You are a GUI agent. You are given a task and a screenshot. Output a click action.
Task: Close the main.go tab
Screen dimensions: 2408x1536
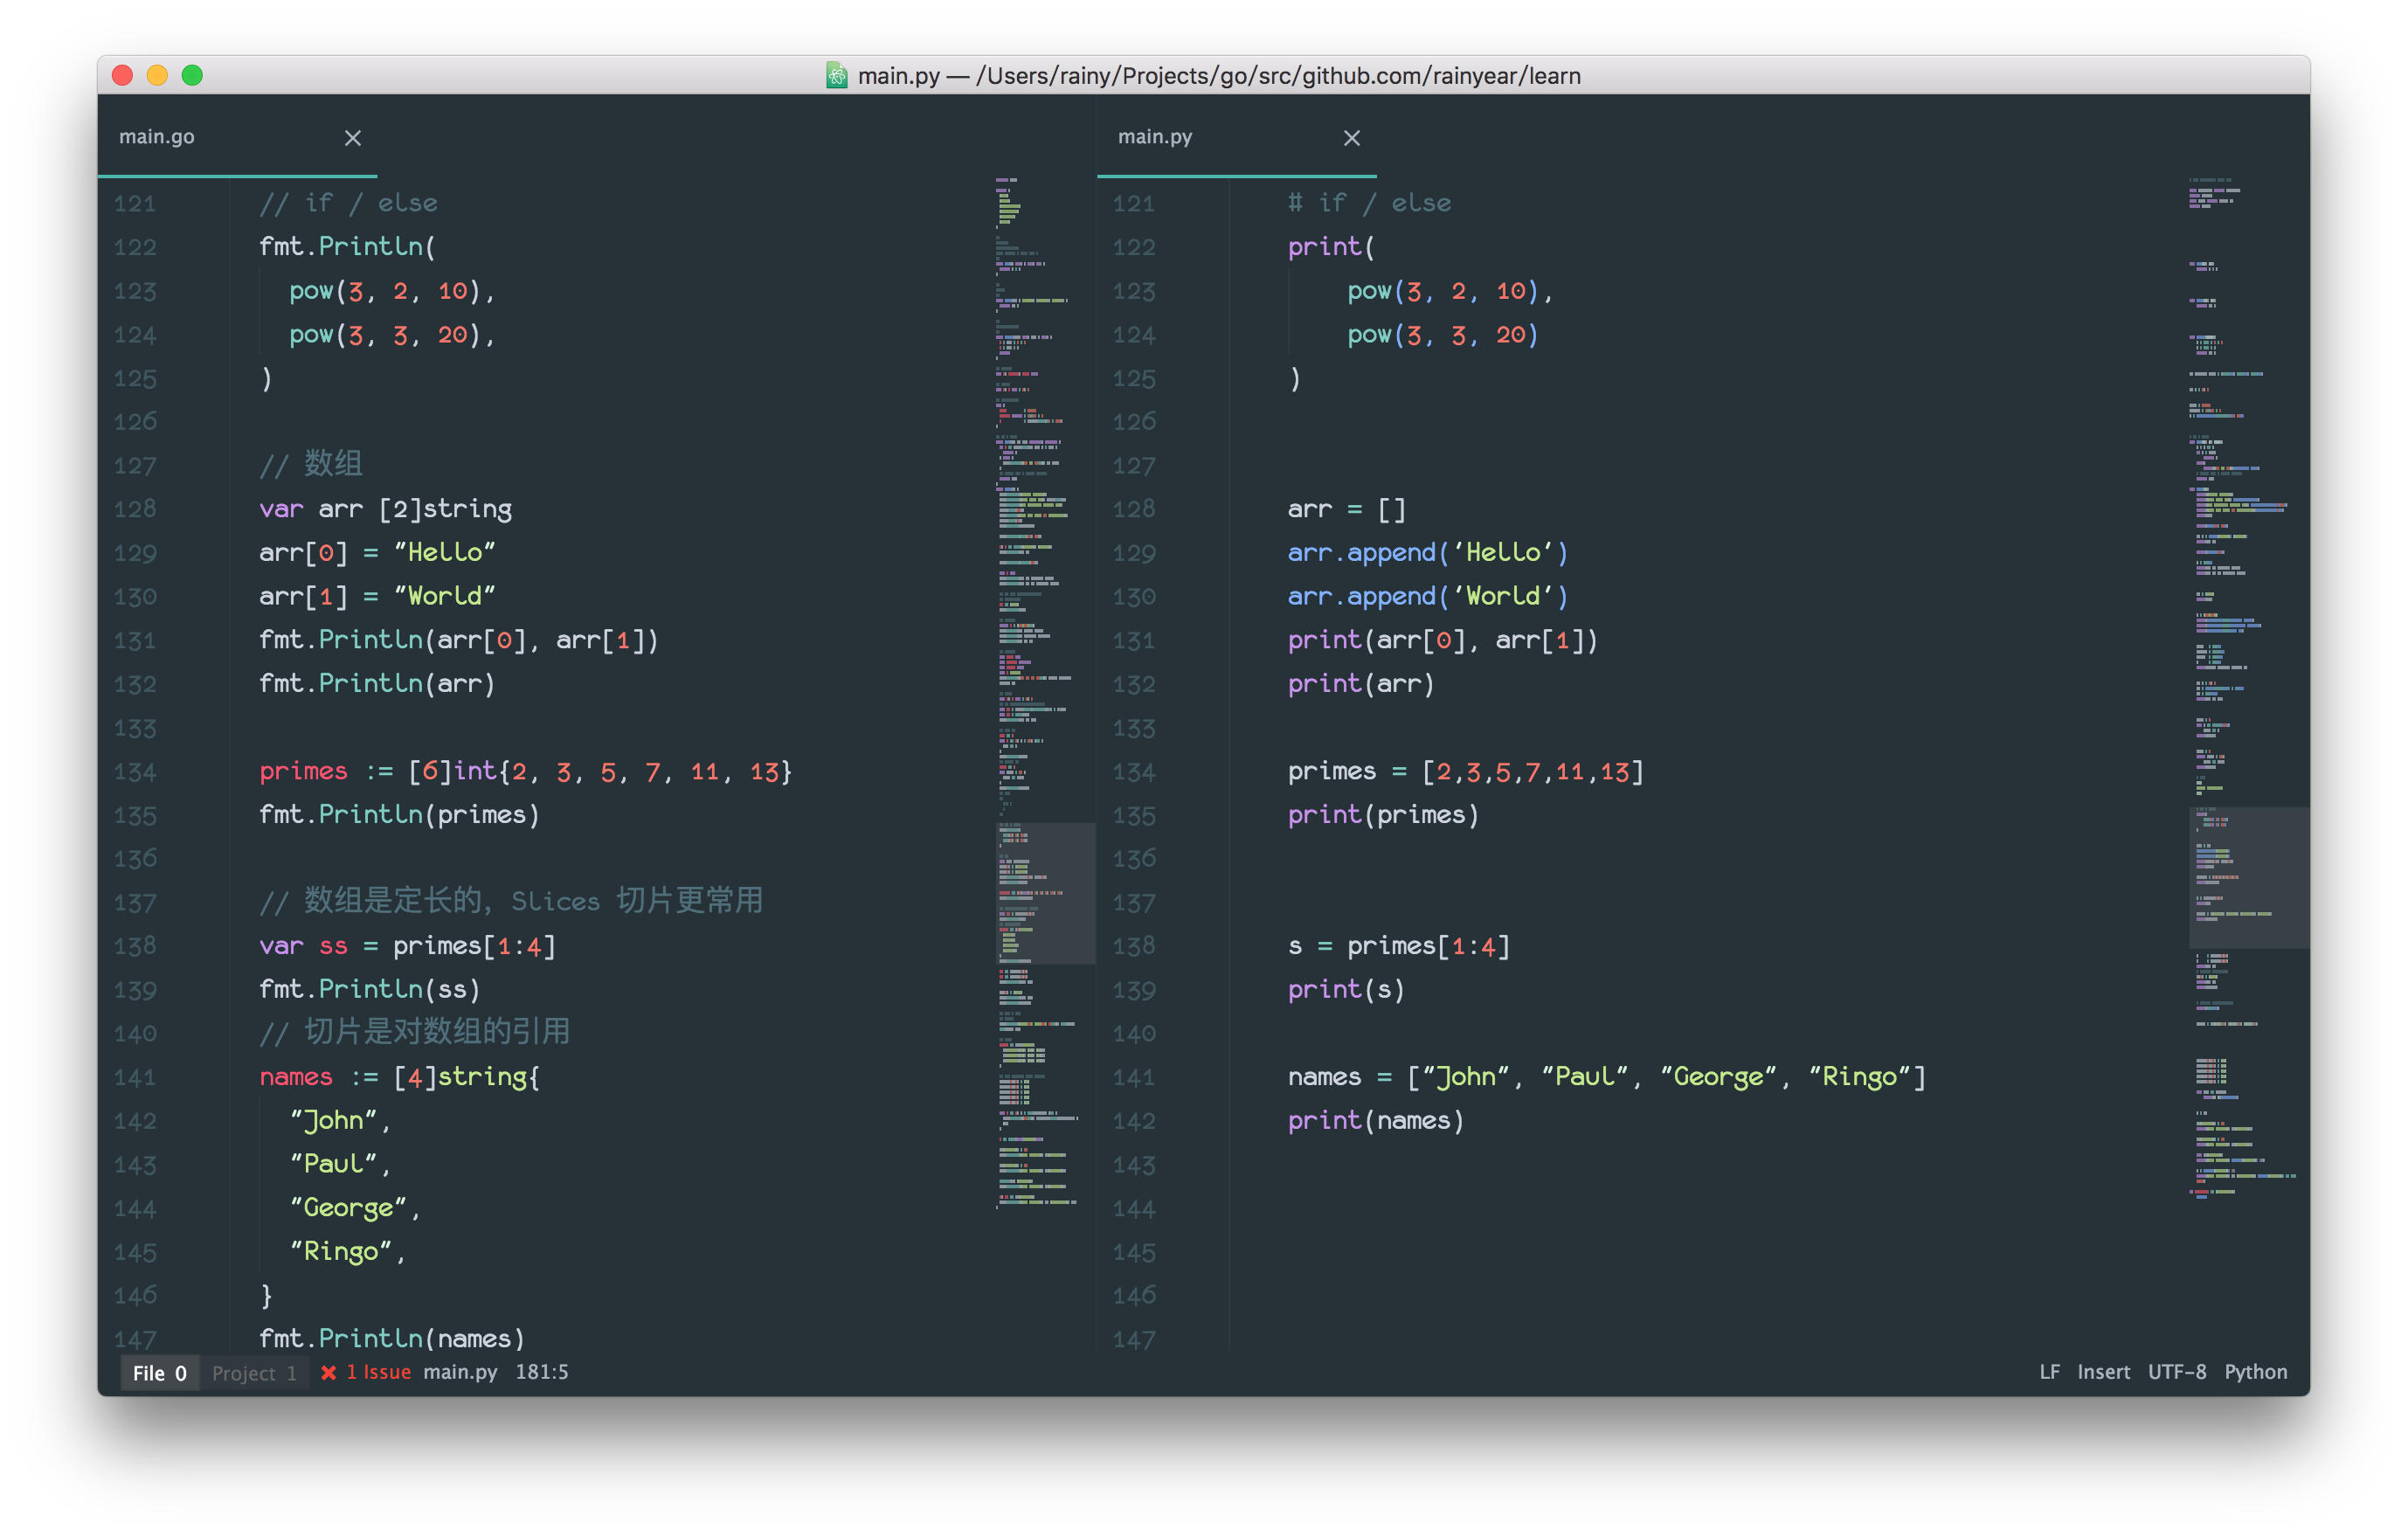[352, 138]
